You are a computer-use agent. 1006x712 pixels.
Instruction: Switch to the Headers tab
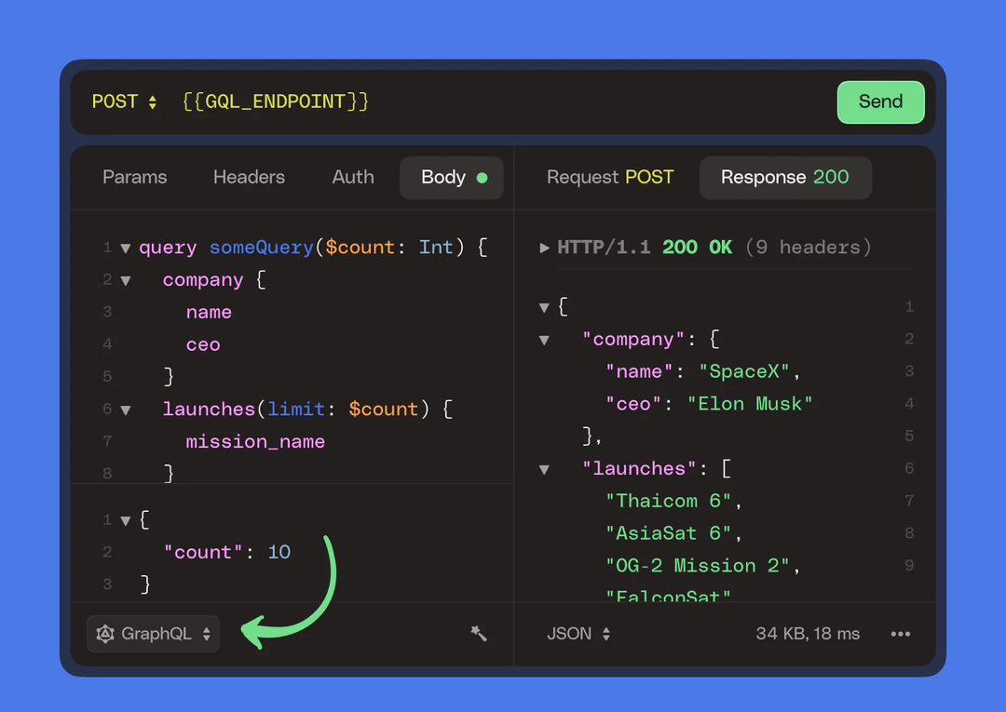click(x=249, y=177)
